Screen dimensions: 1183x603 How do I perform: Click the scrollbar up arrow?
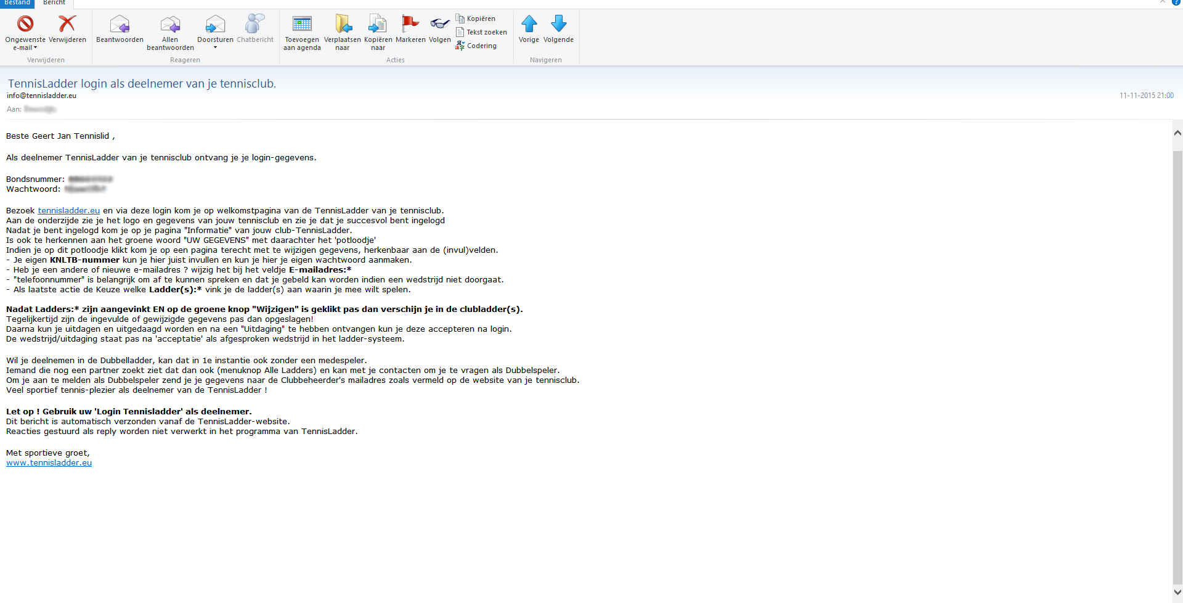(1177, 133)
